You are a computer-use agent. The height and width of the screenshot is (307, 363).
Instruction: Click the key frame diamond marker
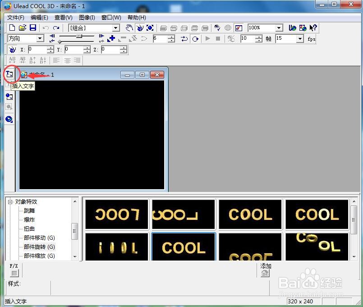60,42
